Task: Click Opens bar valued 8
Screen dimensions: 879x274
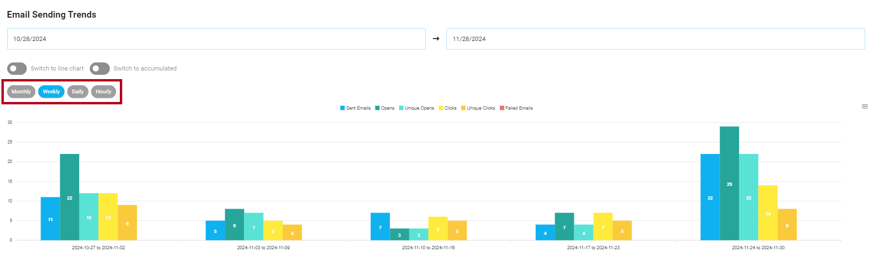Action: click(x=234, y=224)
